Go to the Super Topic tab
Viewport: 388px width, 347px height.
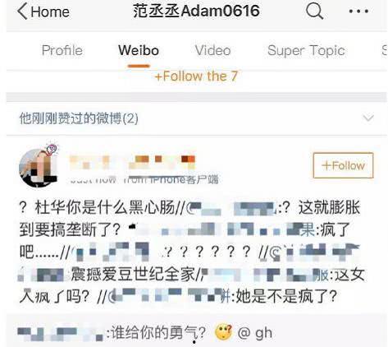pyautogui.click(x=306, y=51)
